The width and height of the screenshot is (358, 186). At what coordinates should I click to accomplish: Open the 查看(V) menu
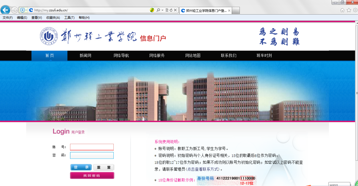(x=36, y=18)
